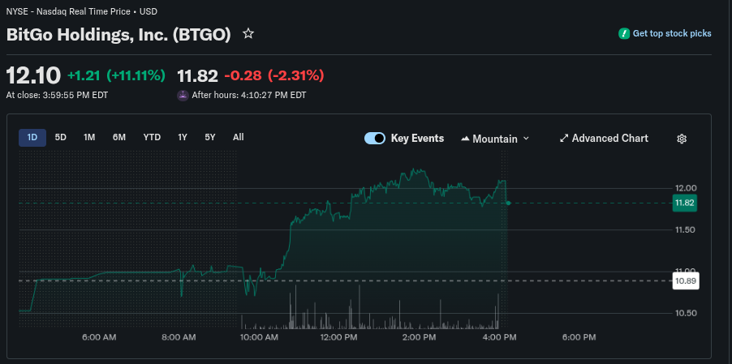Screen dimensions: 732x364
Task: Switch to the 5D time range
Action: [x=61, y=137]
